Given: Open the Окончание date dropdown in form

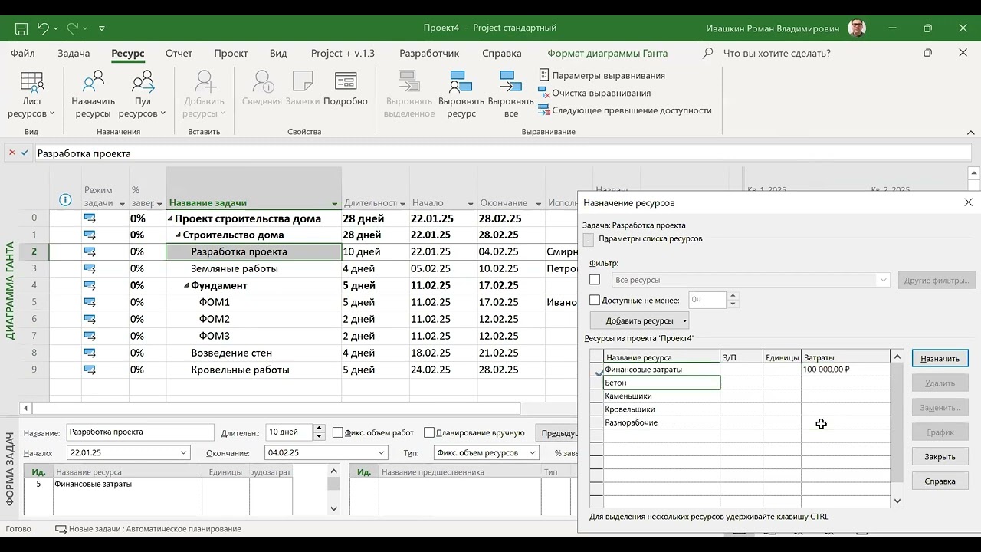Looking at the screenshot, I should pos(382,453).
